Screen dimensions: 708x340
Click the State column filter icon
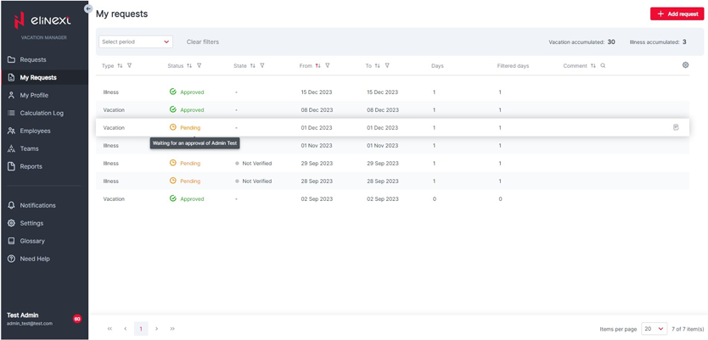coord(262,66)
